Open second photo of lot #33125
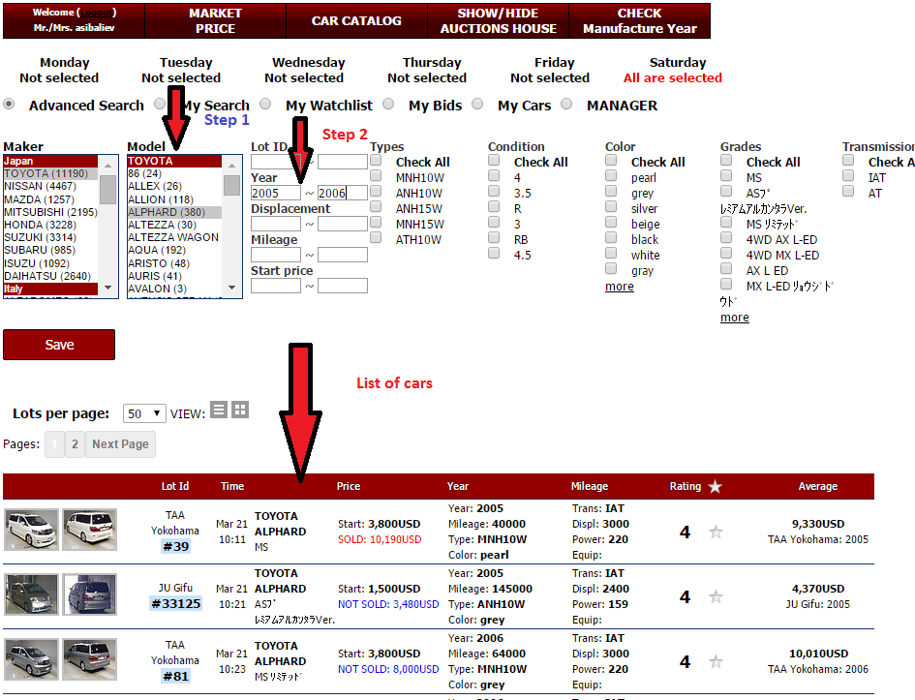The width and height of the screenshot is (915, 700). click(90, 594)
